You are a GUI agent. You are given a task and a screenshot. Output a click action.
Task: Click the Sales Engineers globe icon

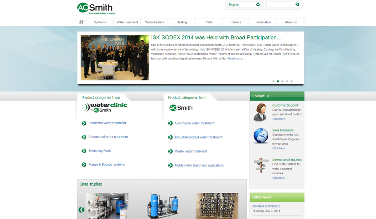[261, 136]
